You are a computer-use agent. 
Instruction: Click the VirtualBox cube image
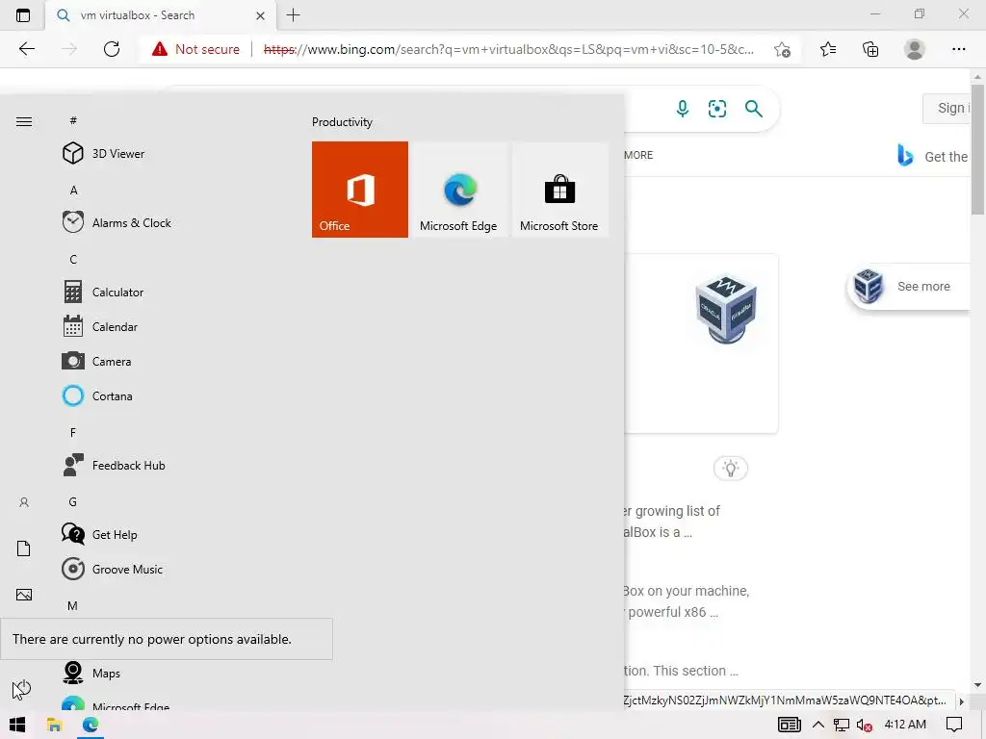pyautogui.click(x=726, y=309)
